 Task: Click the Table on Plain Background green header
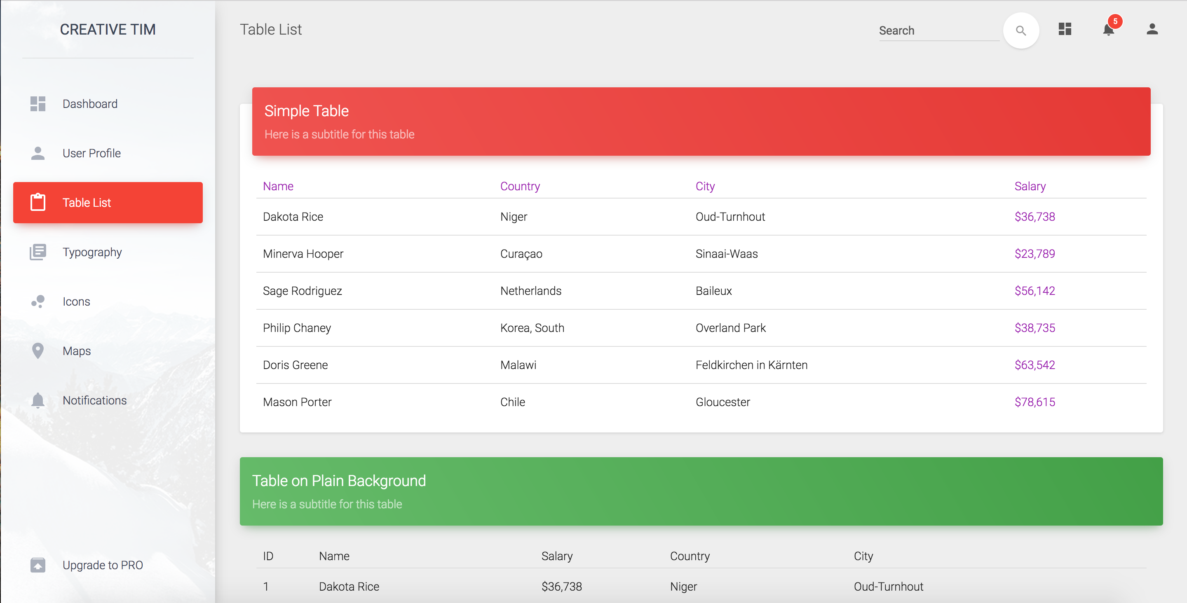click(x=700, y=491)
